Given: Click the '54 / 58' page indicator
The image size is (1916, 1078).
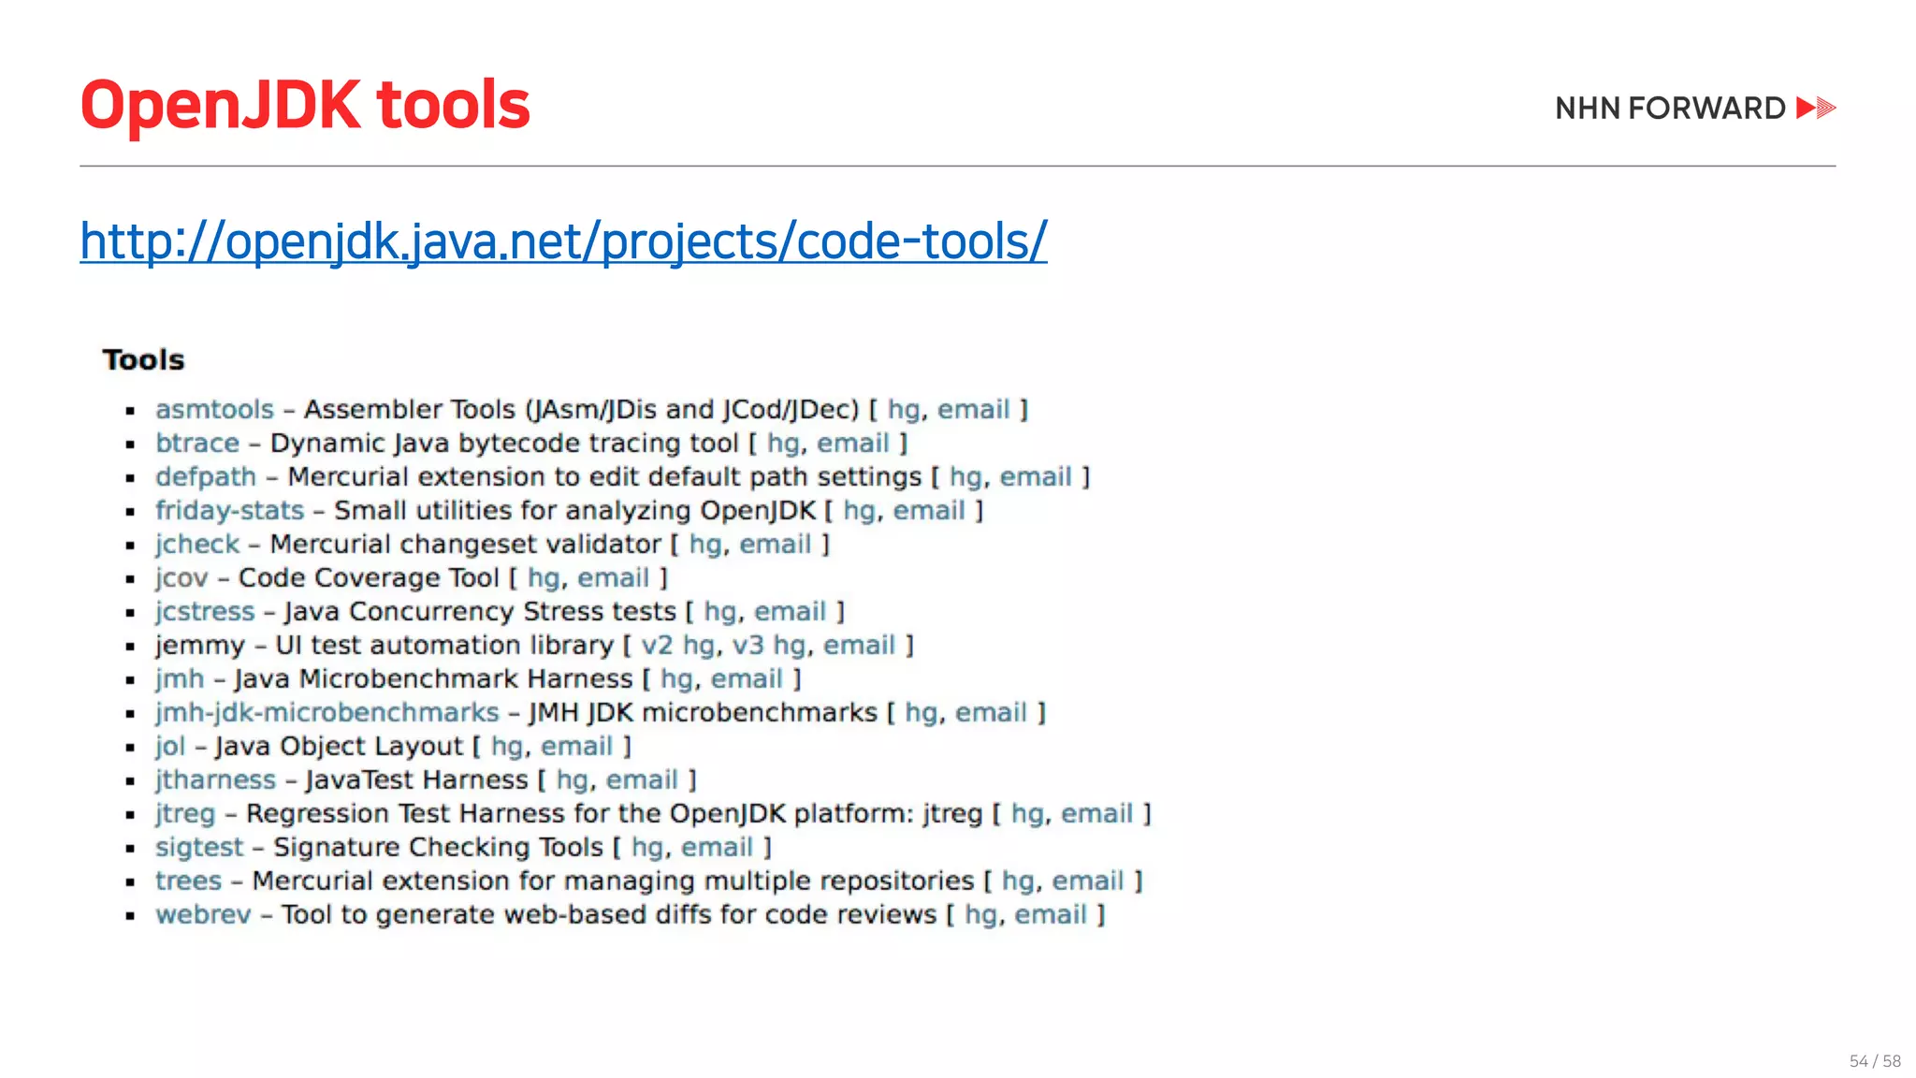Looking at the screenshot, I should [x=1875, y=1061].
